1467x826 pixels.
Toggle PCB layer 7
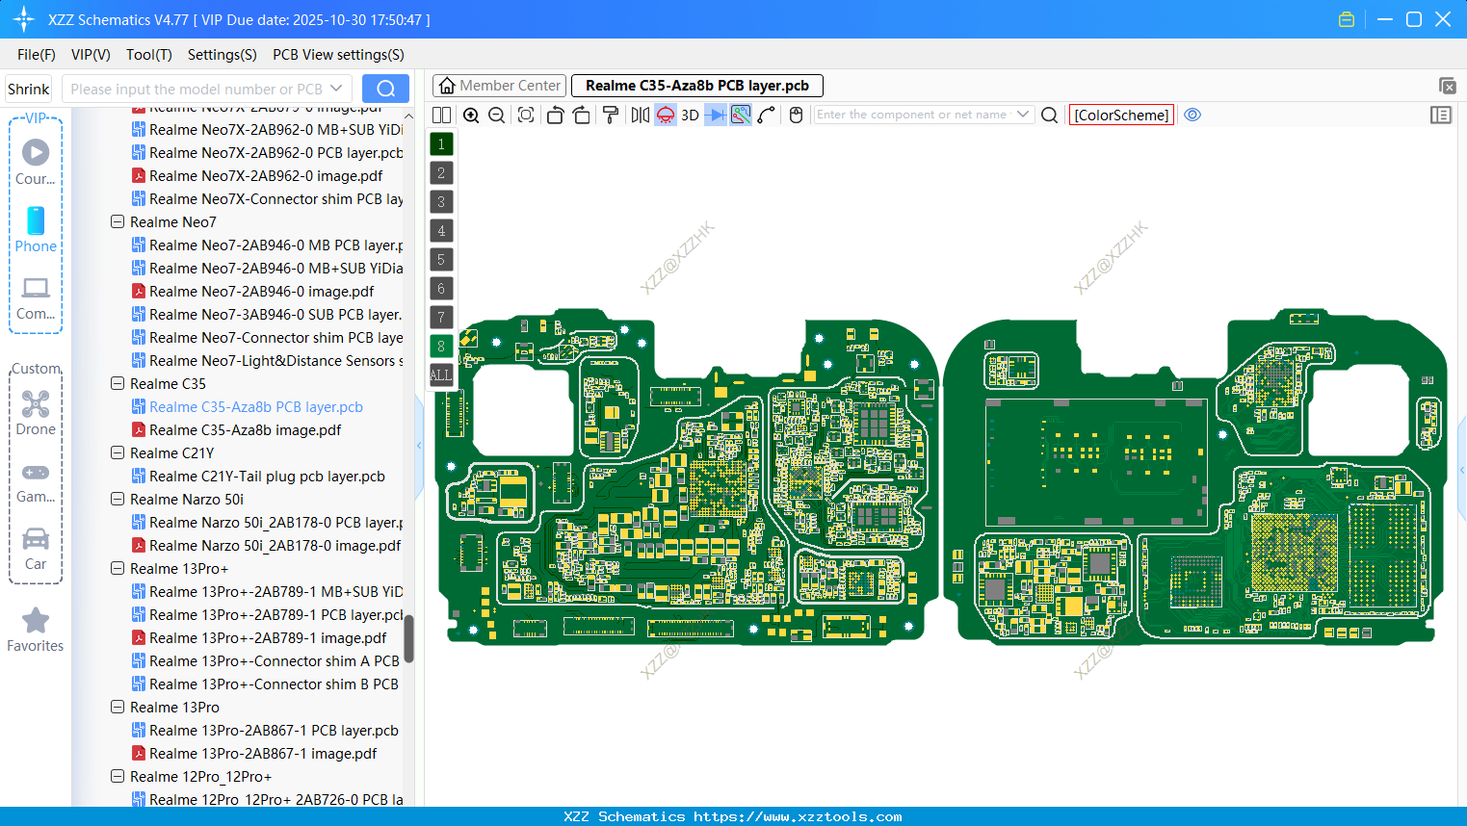(441, 318)
